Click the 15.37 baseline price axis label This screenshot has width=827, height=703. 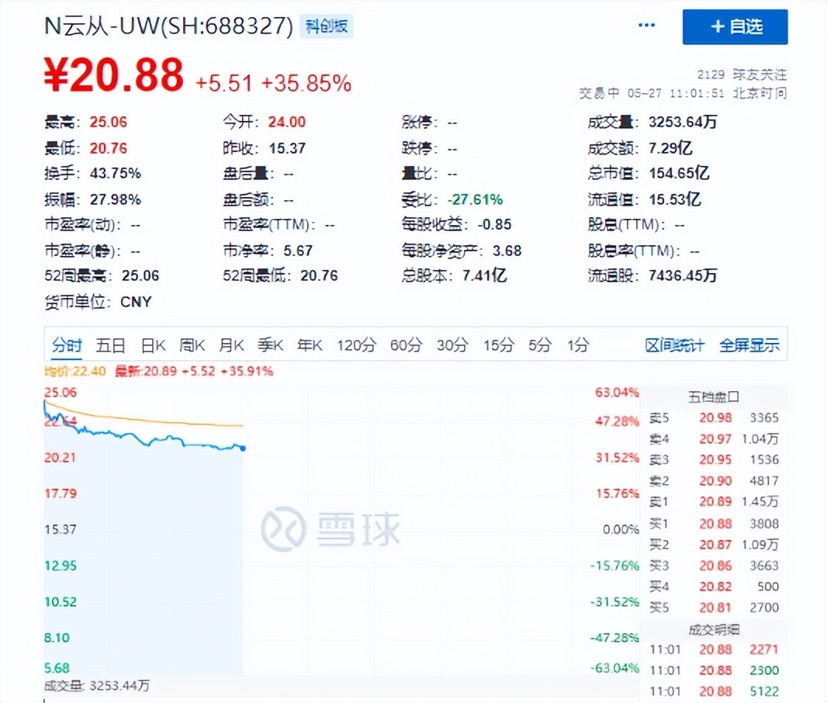(x=61, y=529)
